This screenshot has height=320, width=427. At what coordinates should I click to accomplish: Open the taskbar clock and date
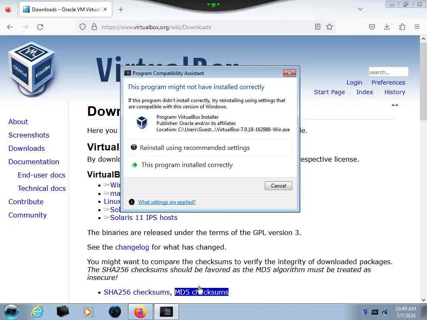pyautogui.click(x=406, y=312)
